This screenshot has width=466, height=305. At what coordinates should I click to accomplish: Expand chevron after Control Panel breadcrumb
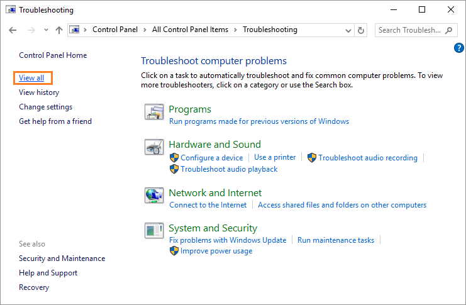point(145,30)
